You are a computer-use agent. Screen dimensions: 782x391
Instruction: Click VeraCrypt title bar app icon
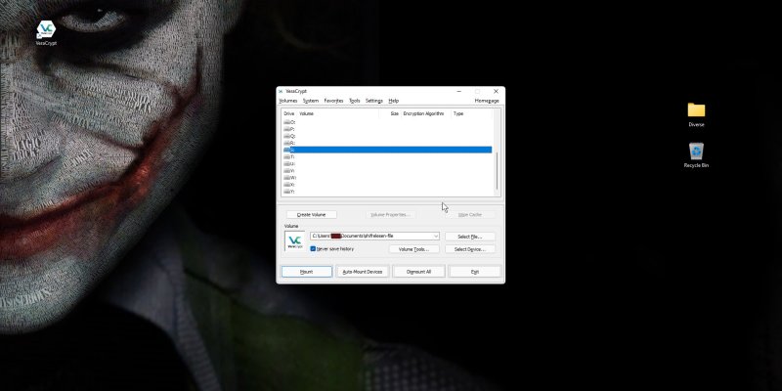pos(282,91)
